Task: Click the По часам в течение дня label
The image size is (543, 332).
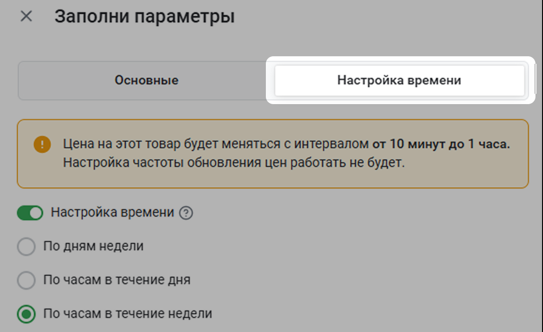Action: click(x=116, y=280)
